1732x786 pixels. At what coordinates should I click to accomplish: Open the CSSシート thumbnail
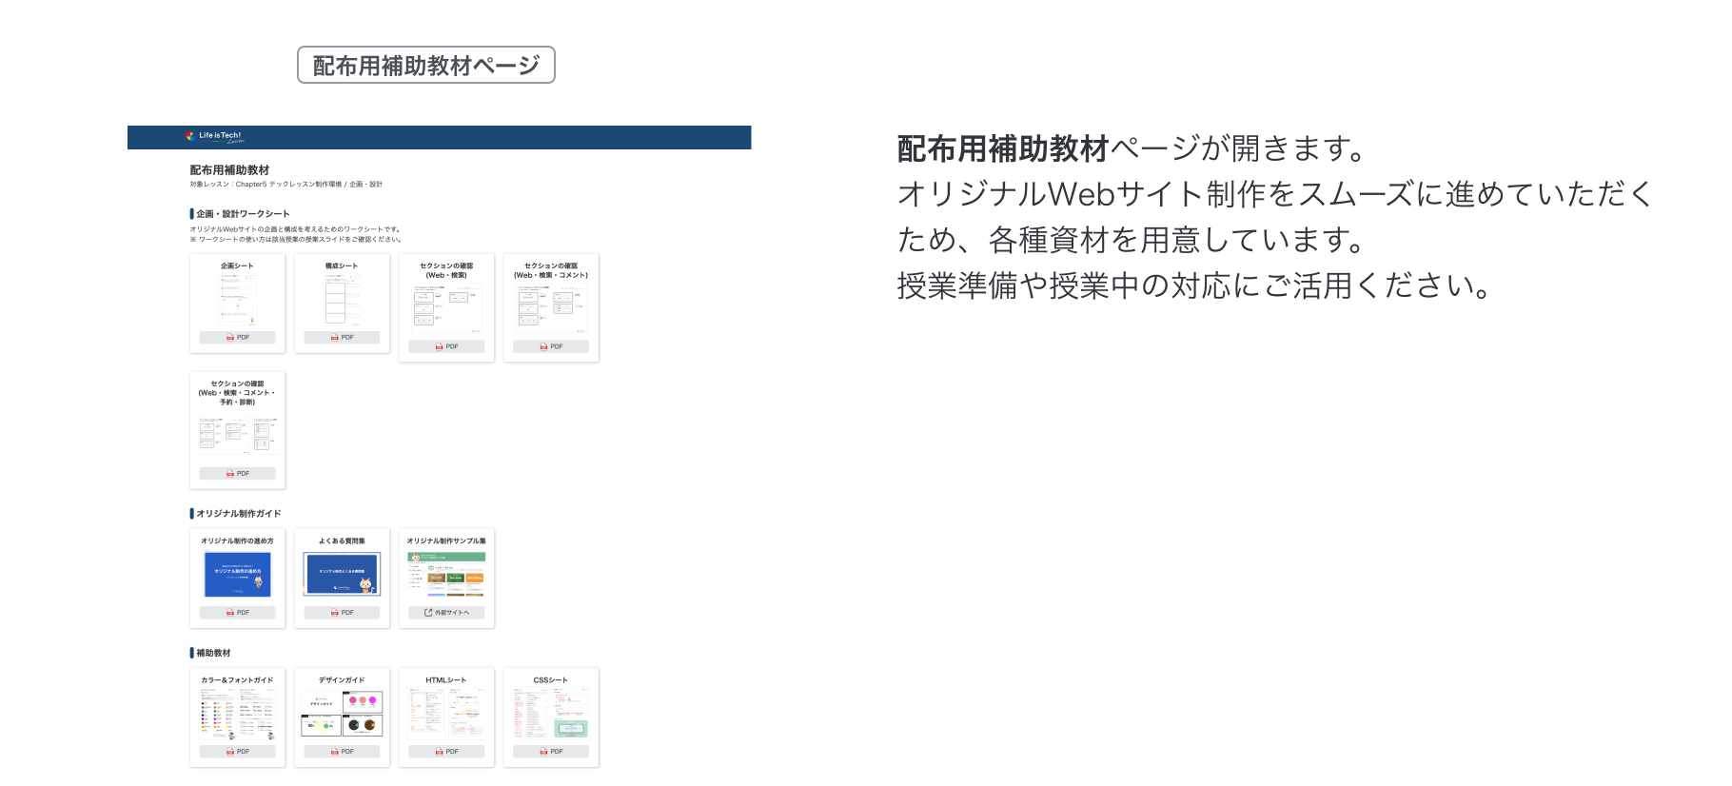pos(551,715)
